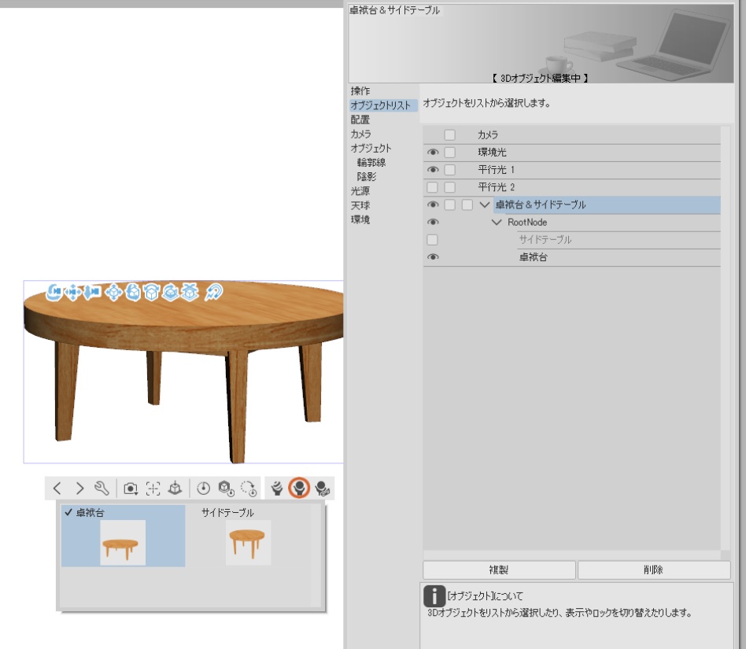Select the camera forward-backward manipulator icon
746x649 pixels.
92,292
